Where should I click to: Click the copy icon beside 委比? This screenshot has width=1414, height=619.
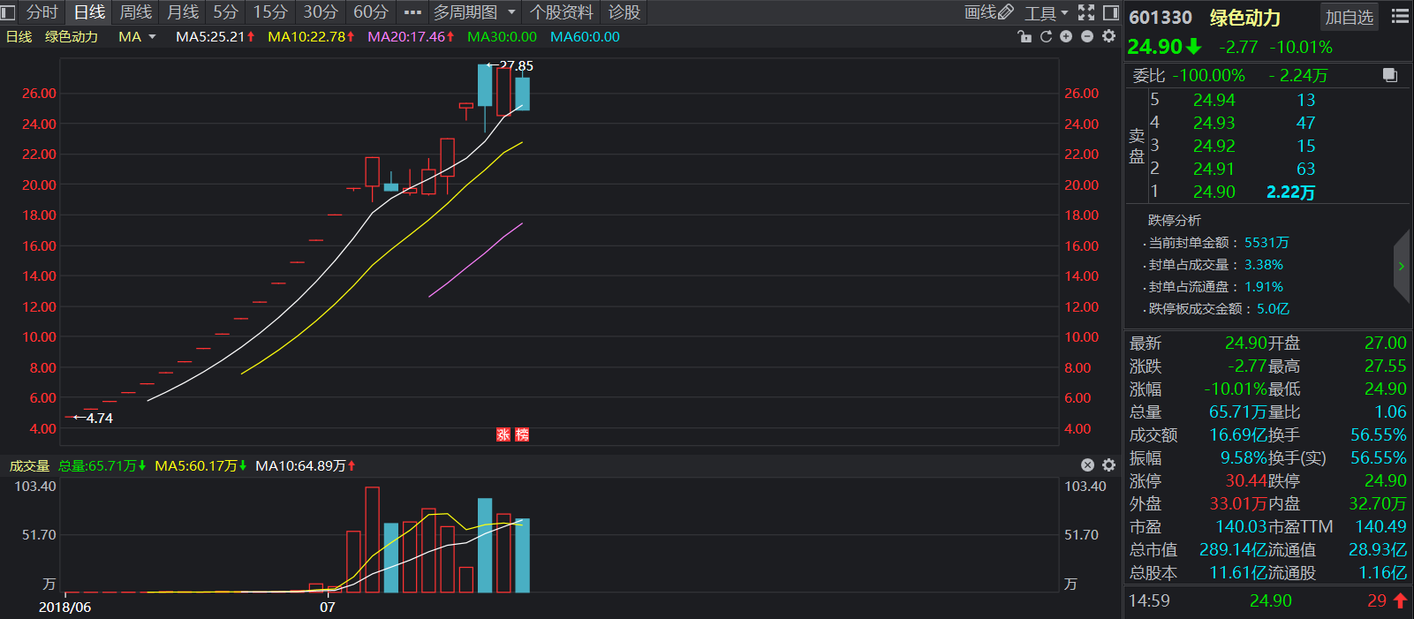click(x=1390, y=75)
